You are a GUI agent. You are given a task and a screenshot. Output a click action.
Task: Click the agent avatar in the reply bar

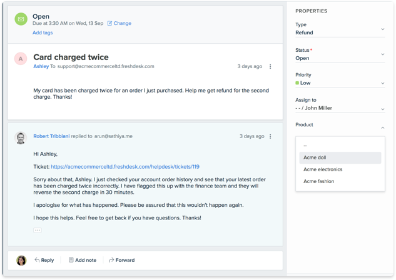[x=21, y=261]
